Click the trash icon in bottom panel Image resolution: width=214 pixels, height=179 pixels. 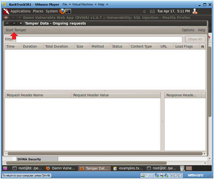(182, 168)
